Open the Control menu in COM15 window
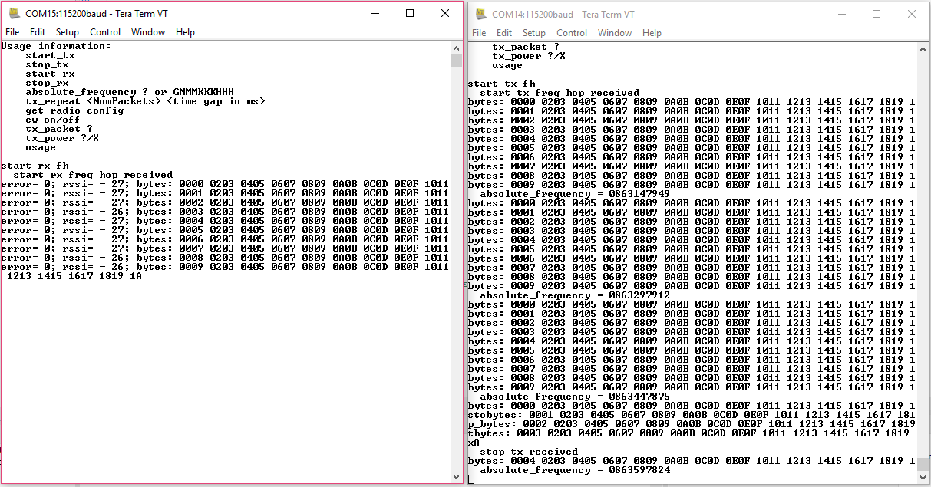This screenshot has width=931, height=487. coord(105,32)
